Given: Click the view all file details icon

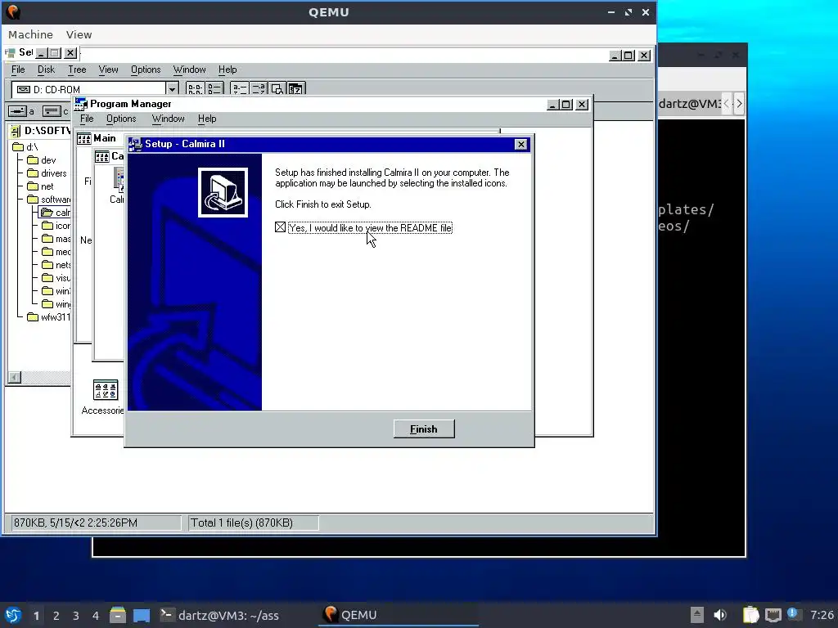Looking at the screenshot, I should point(214,88).
